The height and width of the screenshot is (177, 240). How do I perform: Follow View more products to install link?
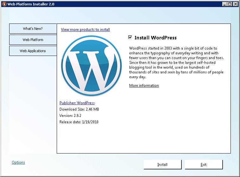pyautogui.click(x=85, y=30)
